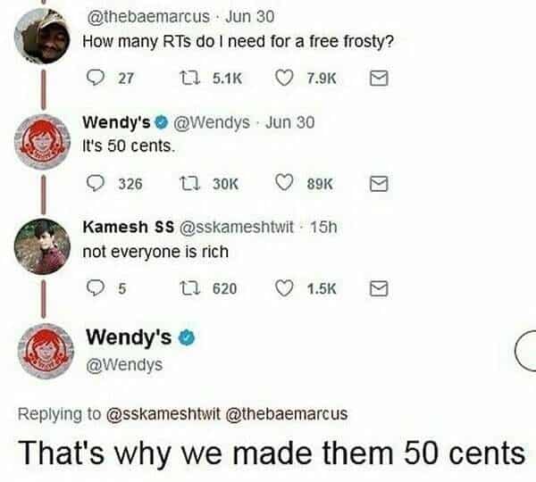The height and width of the screenshot is (482, 536).
Task: Open @sskameshtwit link in Replying to line
Action: pyautogui.click(x=163, y=413)
